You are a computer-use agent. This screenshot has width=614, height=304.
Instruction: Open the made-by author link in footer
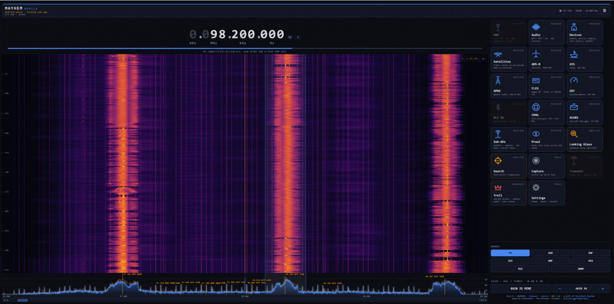pos(527,299)
